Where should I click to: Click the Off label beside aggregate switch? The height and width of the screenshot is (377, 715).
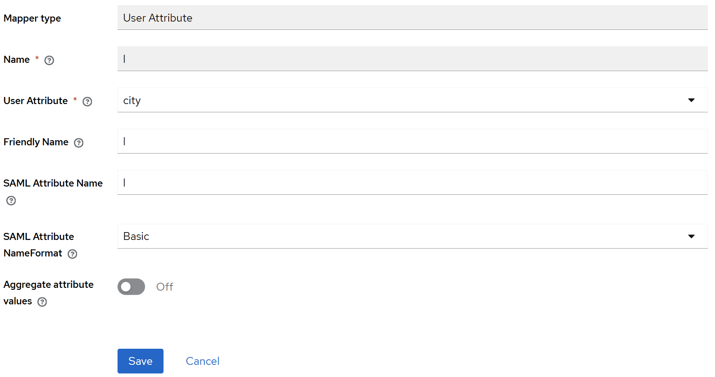tap(165, 287)
